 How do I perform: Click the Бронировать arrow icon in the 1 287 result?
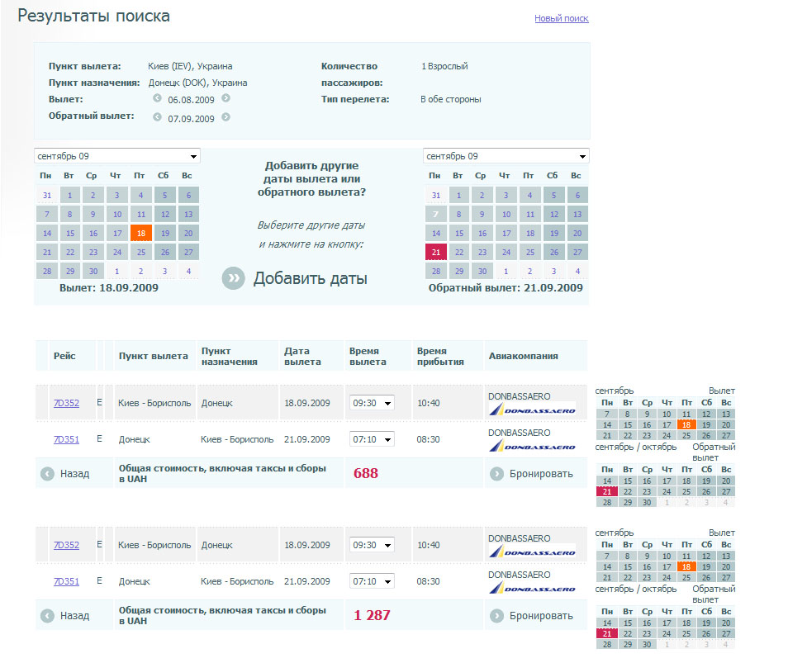coord(496,615)
